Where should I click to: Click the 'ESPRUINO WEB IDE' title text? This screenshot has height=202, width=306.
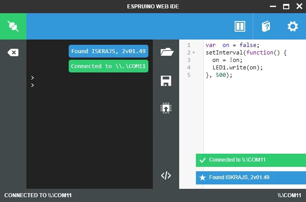pyautogui.click(x=153, y=7)
